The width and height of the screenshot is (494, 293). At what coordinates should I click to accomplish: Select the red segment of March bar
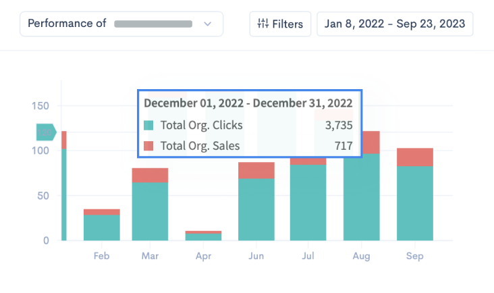(x=150, y=175)
